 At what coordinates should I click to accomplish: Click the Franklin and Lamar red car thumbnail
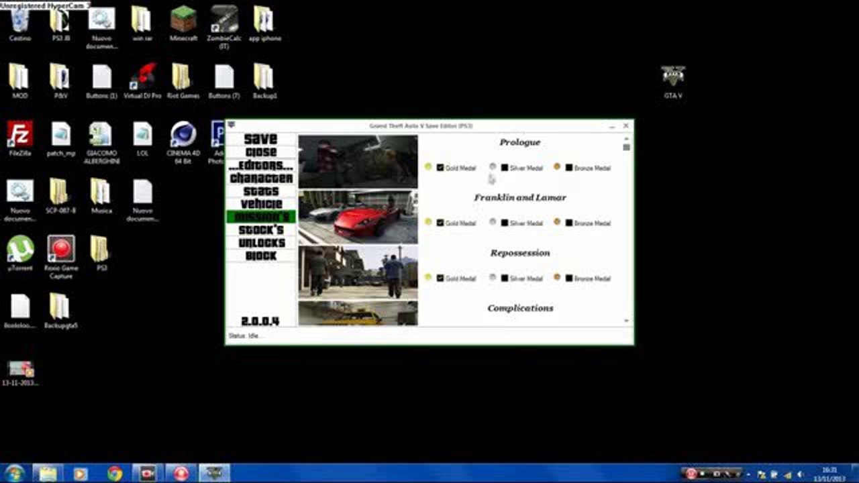point(358,217)
